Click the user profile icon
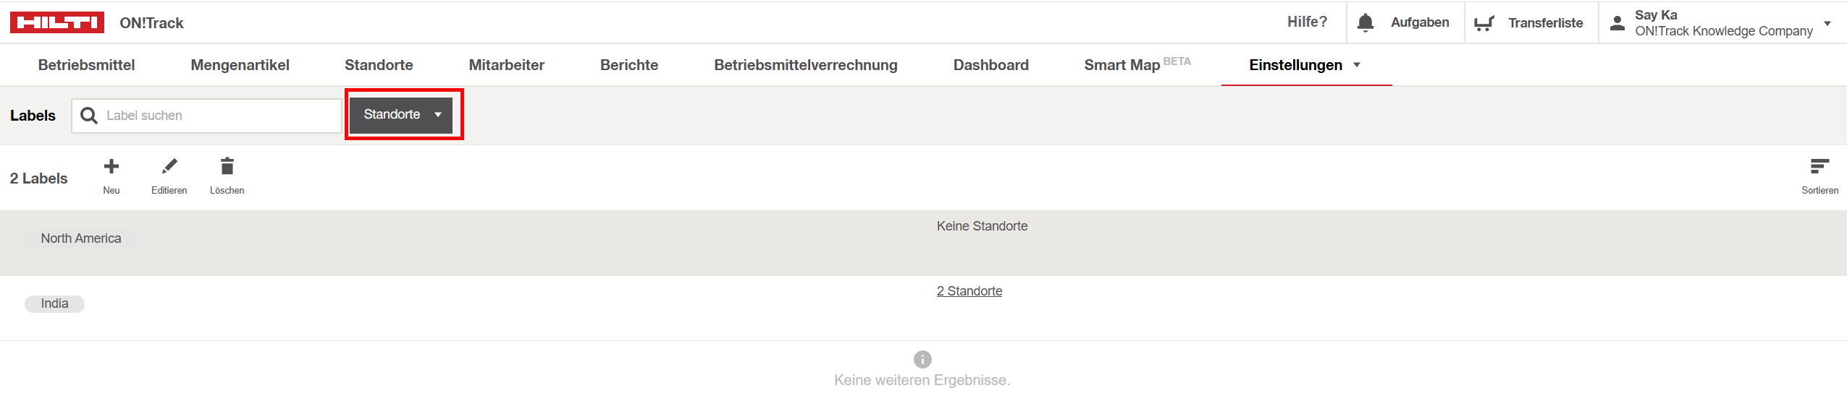 pyautogui.click(x=1617, y=23)
